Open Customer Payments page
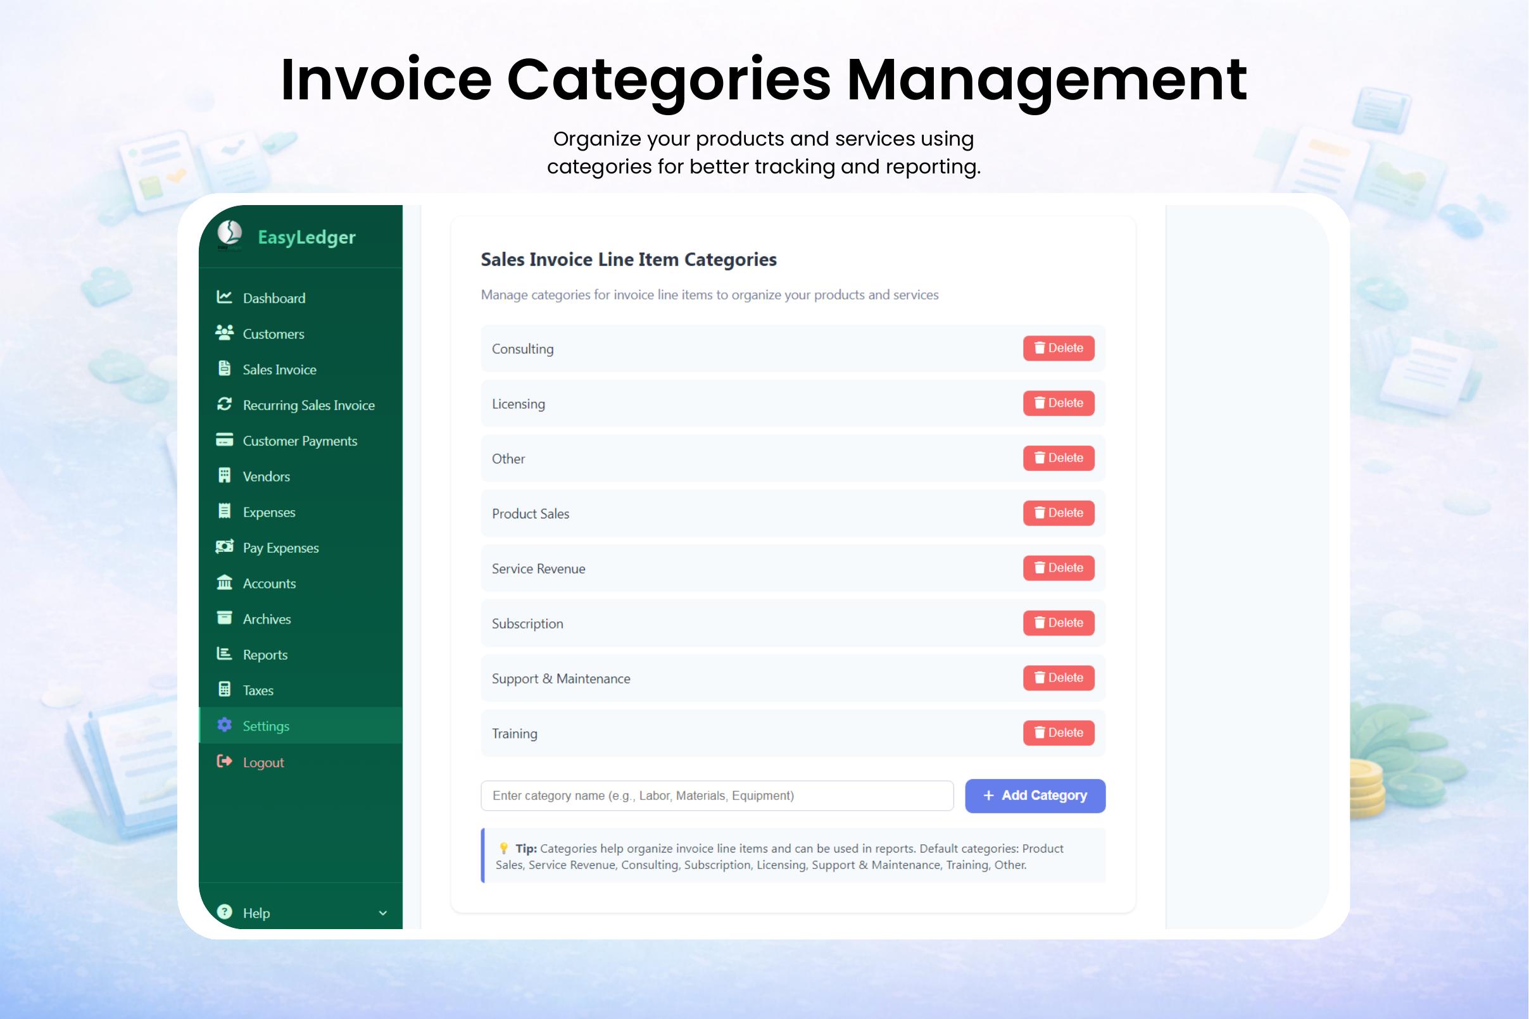The image size is (1529, 1019). pos(300,441)
